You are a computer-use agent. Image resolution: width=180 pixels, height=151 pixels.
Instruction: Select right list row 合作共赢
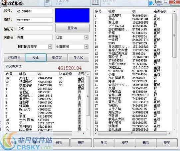(x=133, y=95)
